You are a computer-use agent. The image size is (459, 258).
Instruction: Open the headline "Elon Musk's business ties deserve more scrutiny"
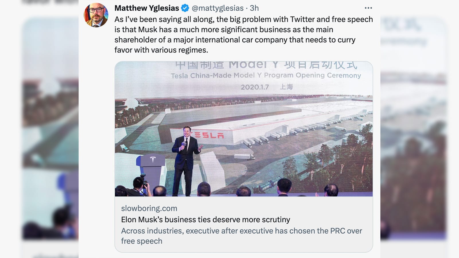coord(205,220)
